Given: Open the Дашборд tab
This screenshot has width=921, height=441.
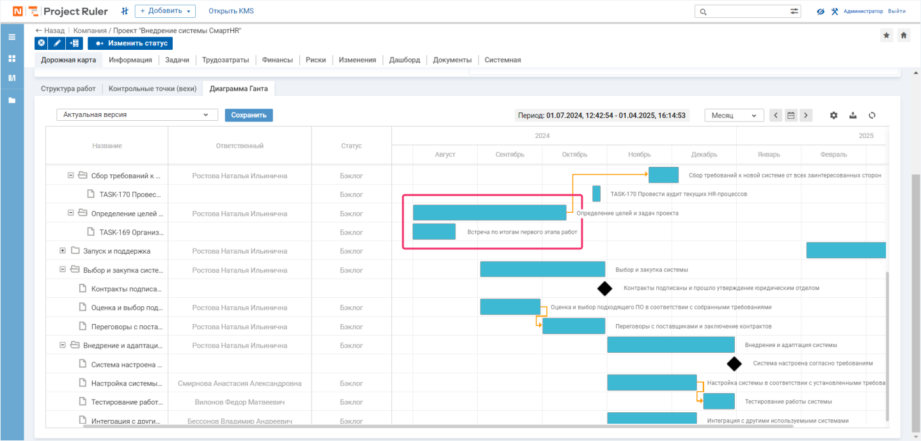Looking at the screenshot, I should point(405,60).
